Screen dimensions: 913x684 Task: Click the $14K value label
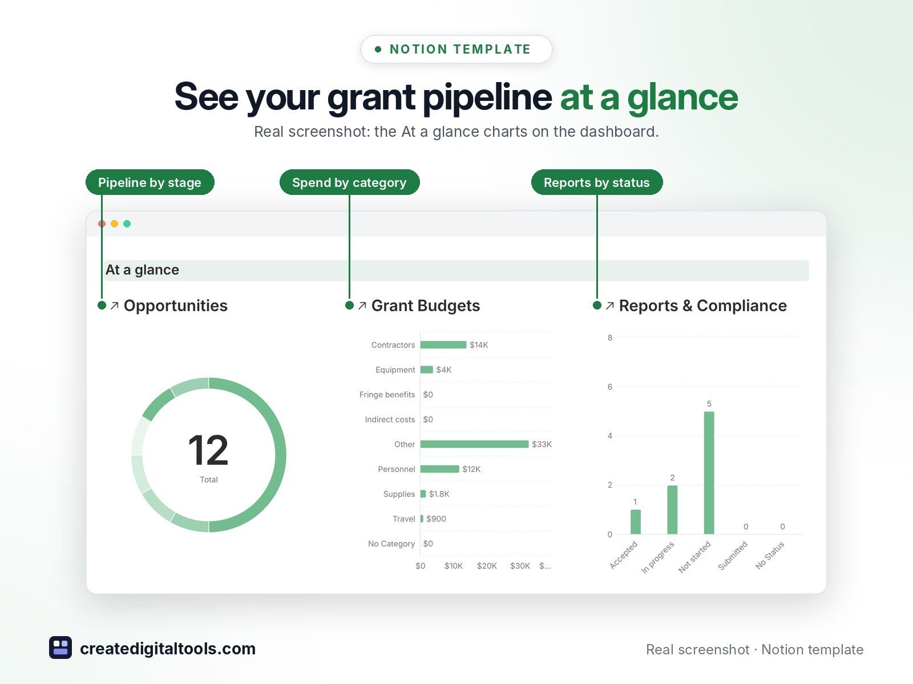point(479,345)
